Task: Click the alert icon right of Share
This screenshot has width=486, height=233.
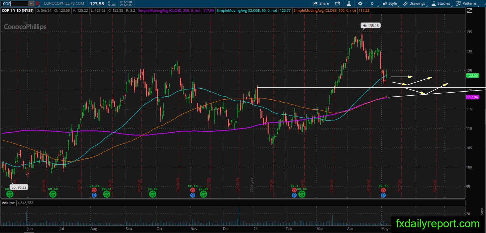Action: click(337, 4)
